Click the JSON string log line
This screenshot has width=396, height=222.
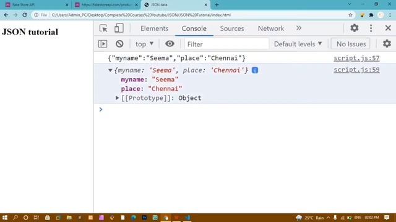pyautogui.click(x=176, y=58)
